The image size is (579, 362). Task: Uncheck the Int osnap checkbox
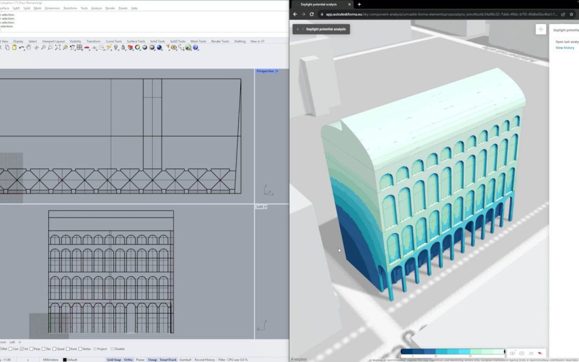23,349
